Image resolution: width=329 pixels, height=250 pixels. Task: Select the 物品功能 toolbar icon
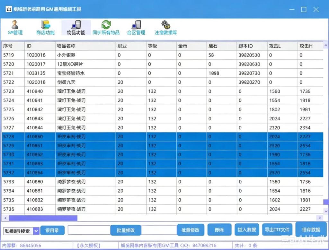click(76, 28)
